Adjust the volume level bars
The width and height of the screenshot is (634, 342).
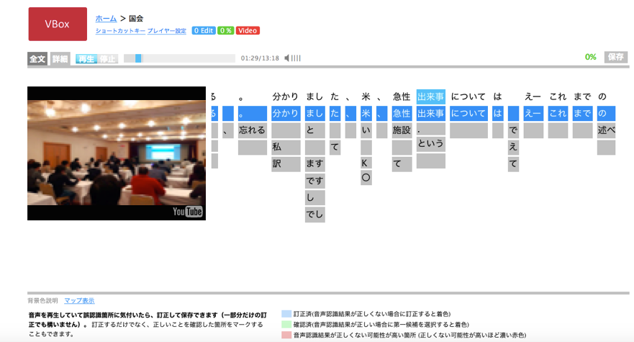296,58
